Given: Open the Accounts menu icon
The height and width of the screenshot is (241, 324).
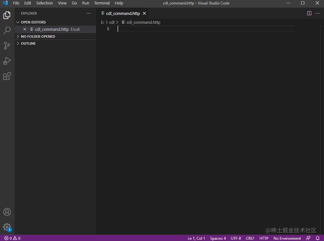Looking at the screenshot, I should click(7, 212).
